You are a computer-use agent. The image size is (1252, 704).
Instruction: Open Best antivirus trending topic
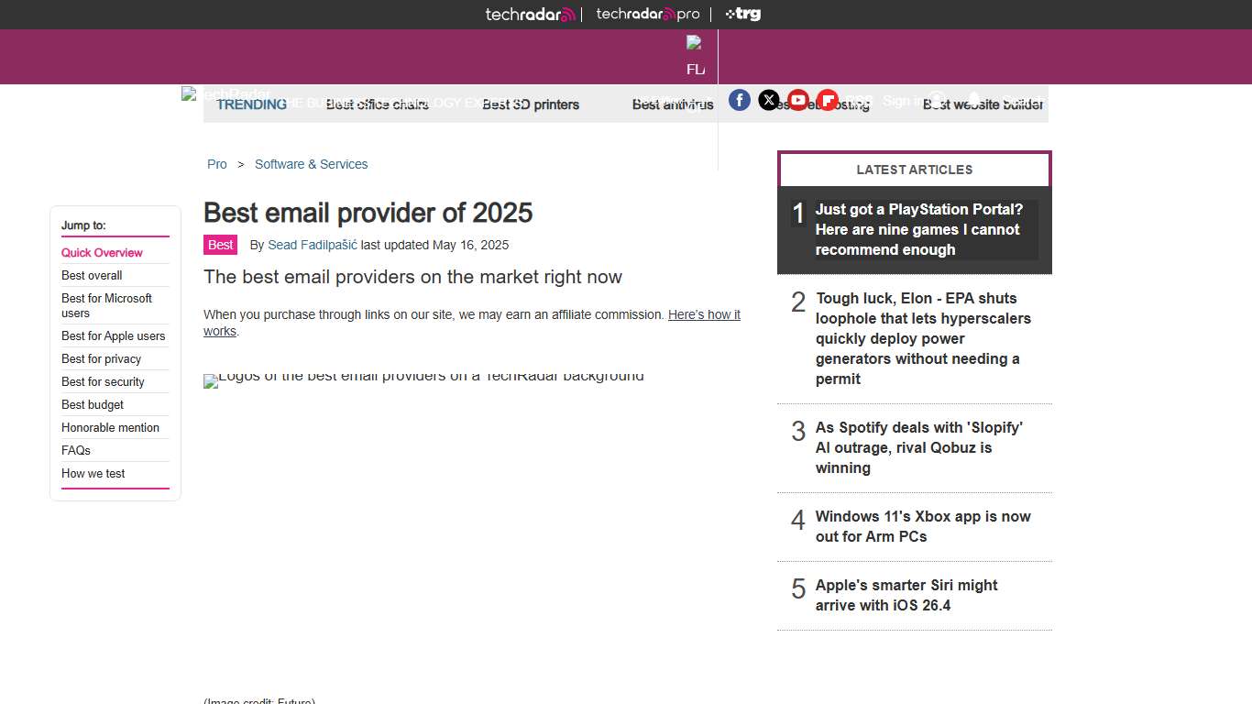[672, 104]
